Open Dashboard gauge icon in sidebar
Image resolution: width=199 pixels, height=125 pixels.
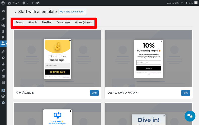coord(3,11)
